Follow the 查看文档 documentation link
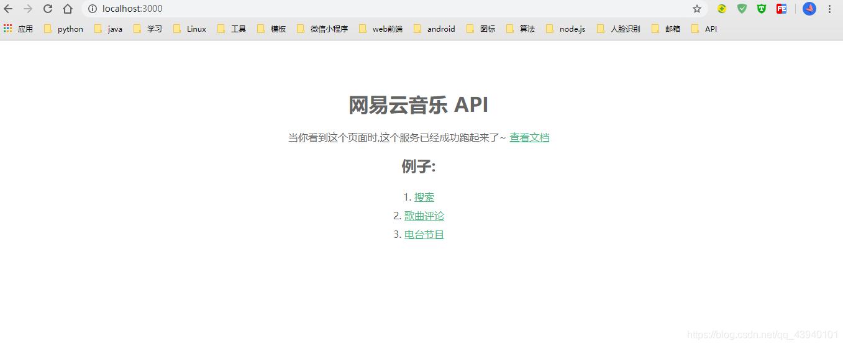The height and width of the screenshot is (346, 843). (x=529, y=138)
